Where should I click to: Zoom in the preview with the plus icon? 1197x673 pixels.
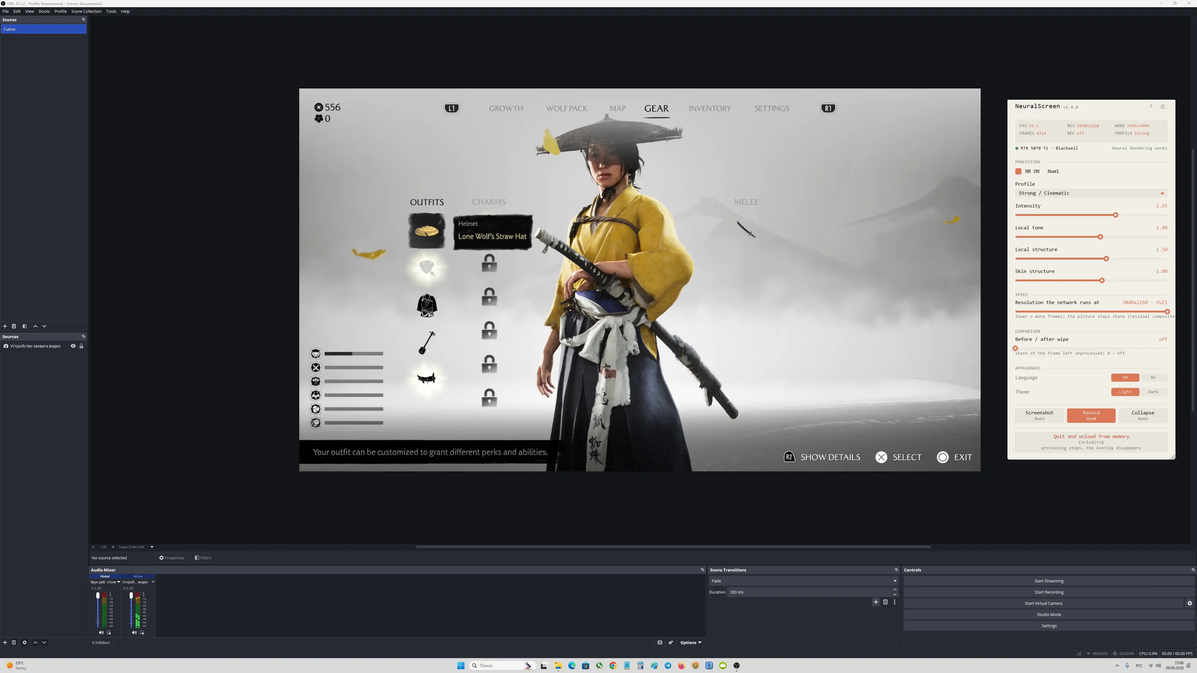113,547
